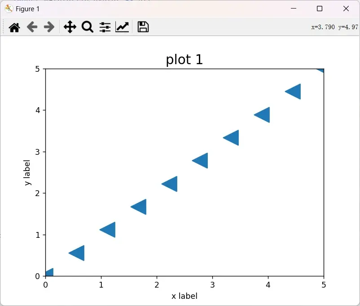Open Configure subplots sliders dialog
360x306 pixels.
(x=105, y=27)
